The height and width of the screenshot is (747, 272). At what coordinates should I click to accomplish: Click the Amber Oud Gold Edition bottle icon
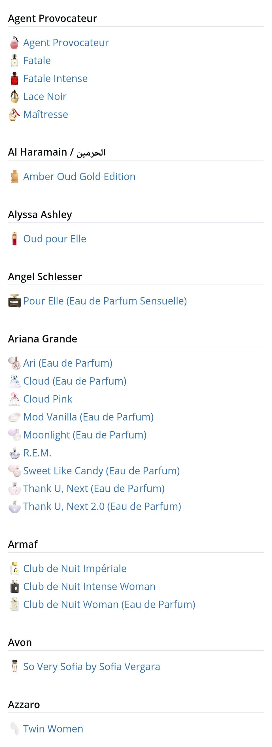[x=14, y=177]
